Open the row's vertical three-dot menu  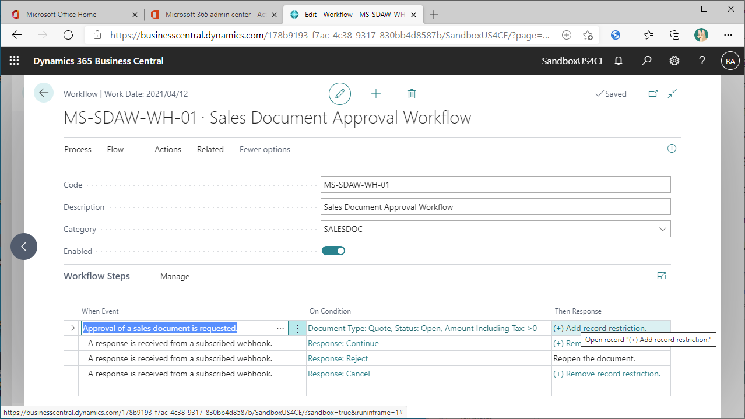(297, 328)
